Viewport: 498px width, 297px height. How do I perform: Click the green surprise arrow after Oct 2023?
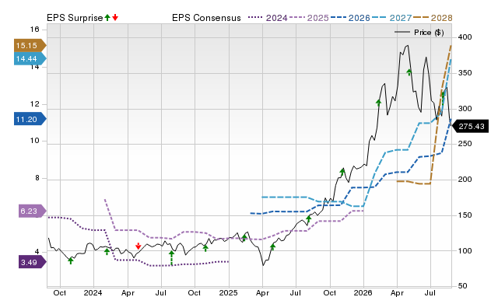[x=71, y=260]
